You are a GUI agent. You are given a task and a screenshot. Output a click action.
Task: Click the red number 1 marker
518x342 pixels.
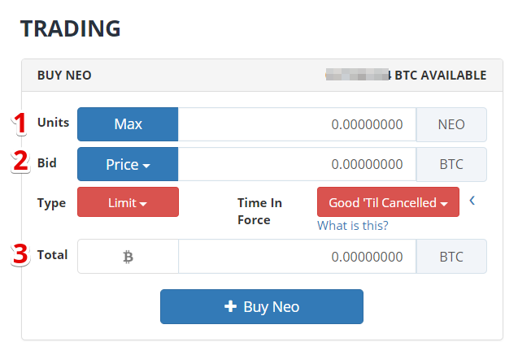click(20, 123)
